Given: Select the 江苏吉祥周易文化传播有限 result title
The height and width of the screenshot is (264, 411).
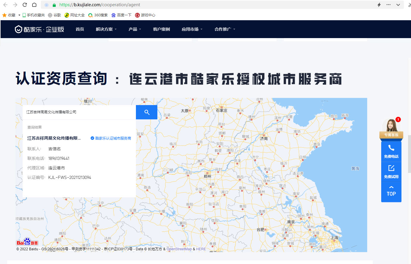Looking at the screenshot, I should [x=54, y=138].
